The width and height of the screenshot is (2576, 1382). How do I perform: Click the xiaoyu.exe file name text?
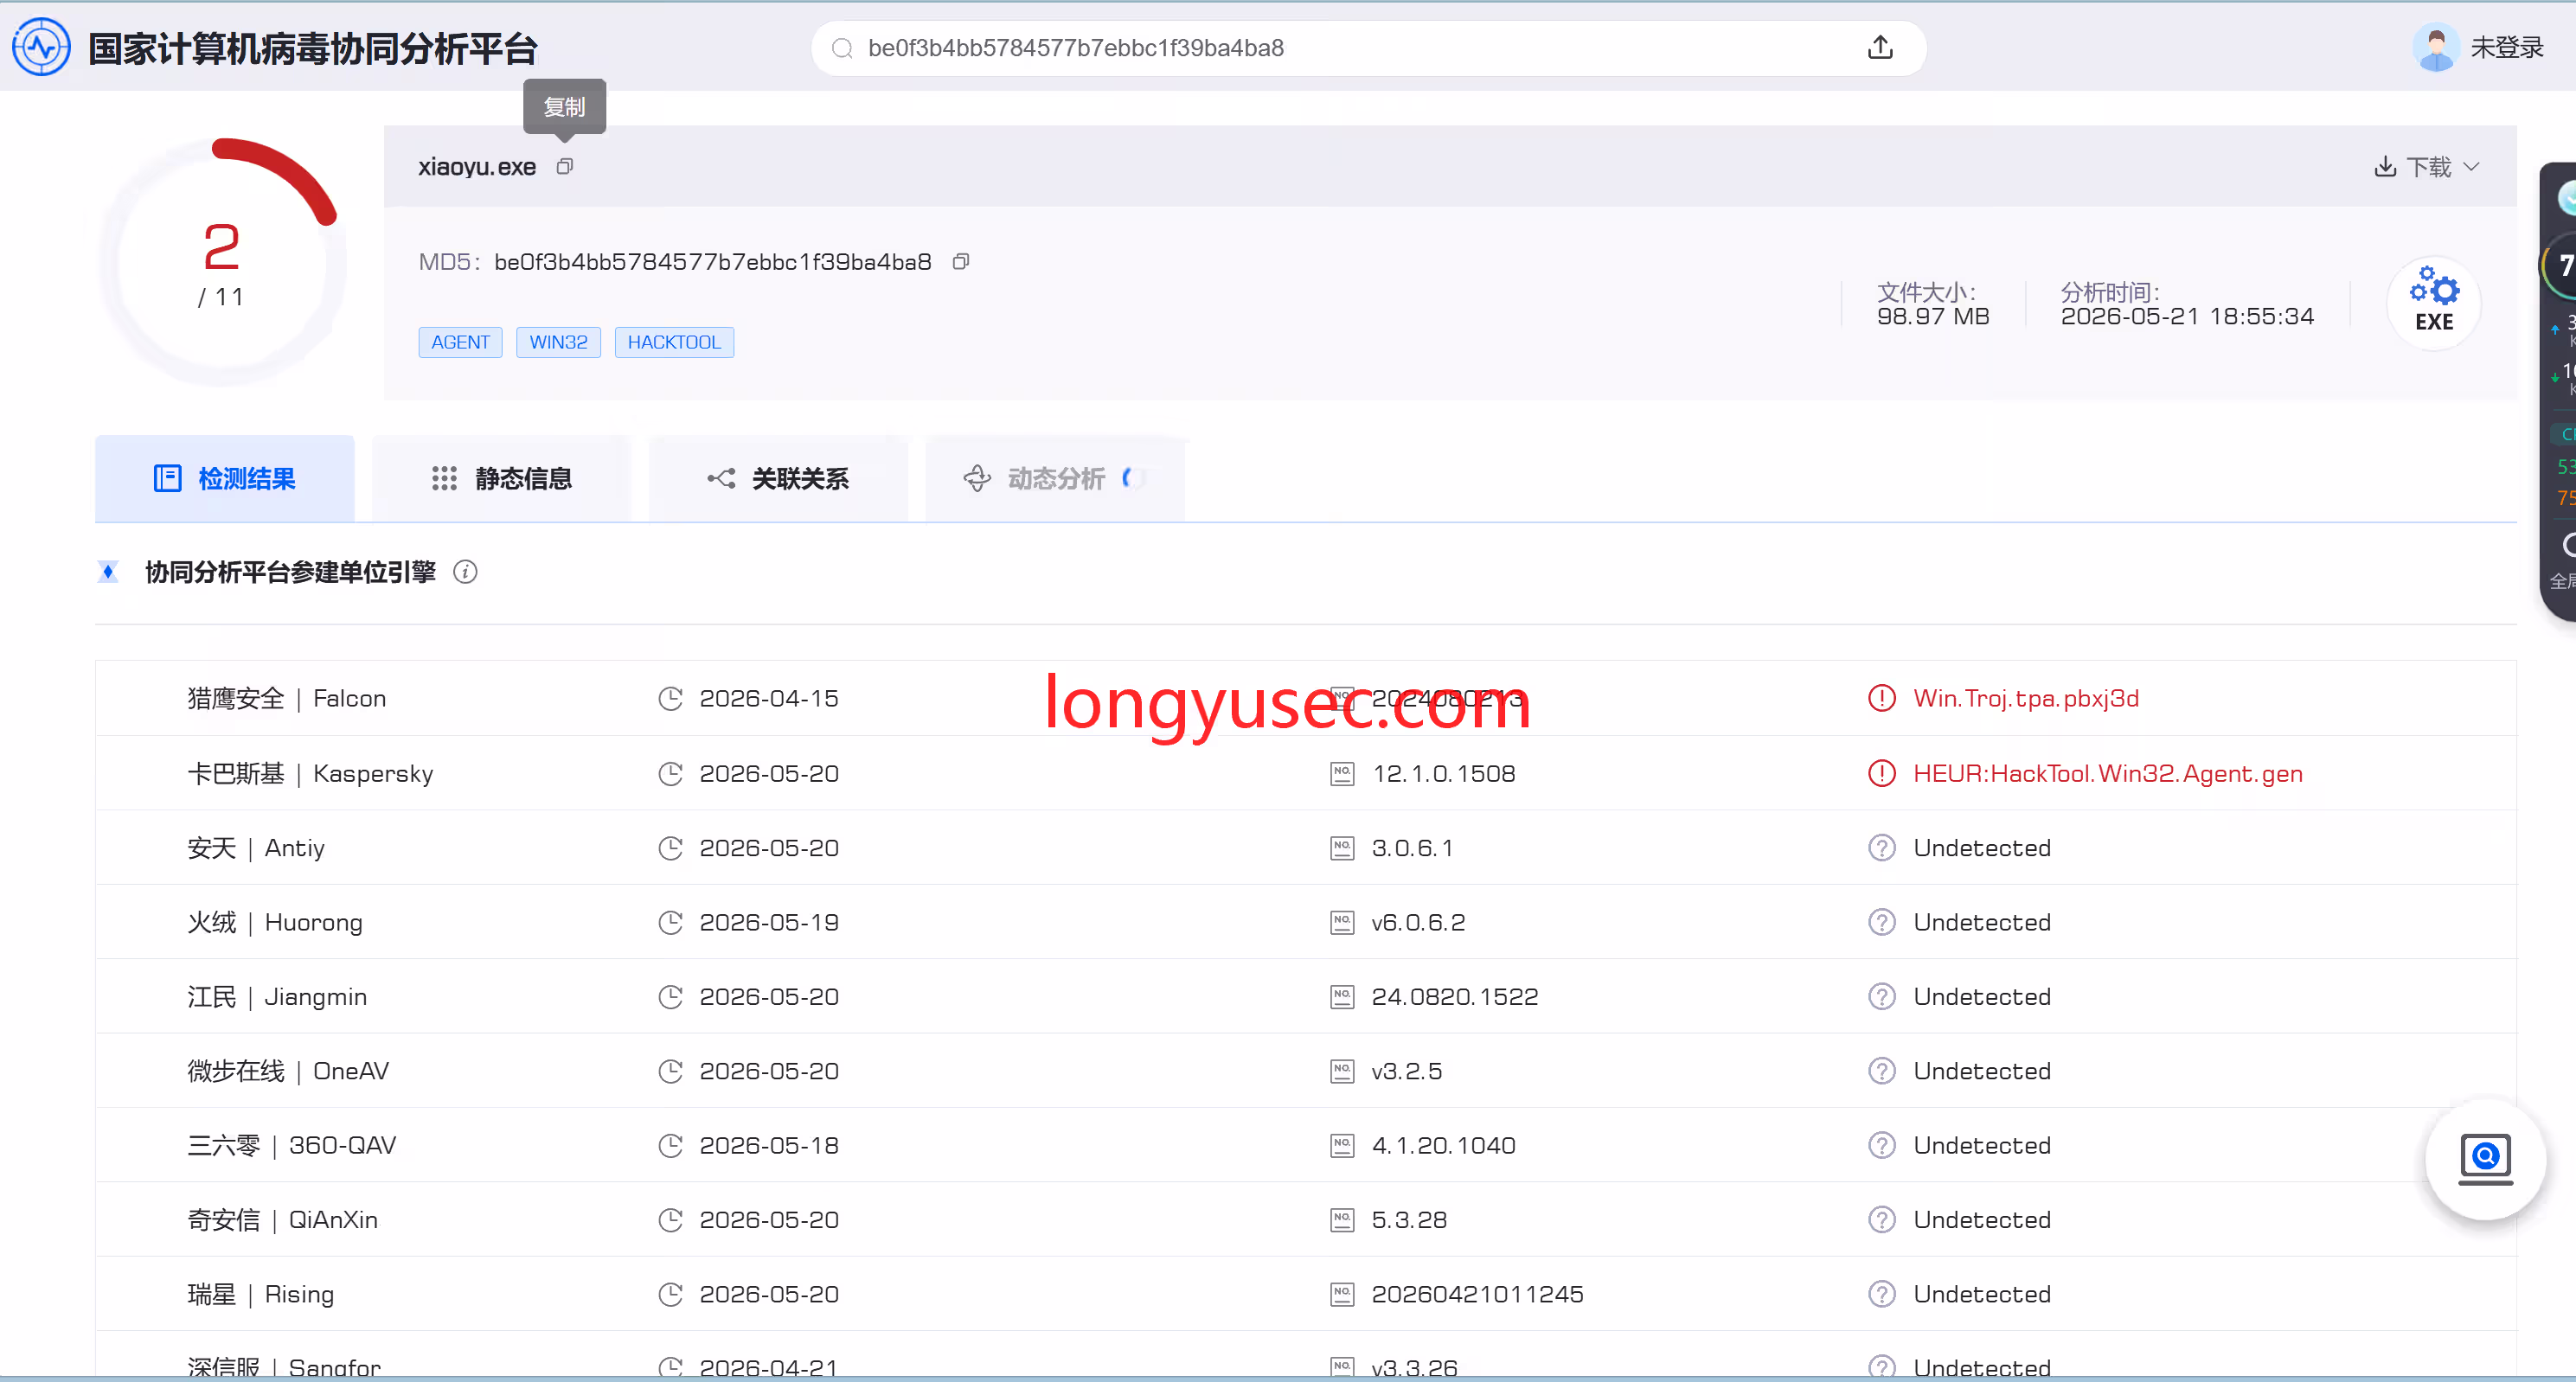coord(477,166)
